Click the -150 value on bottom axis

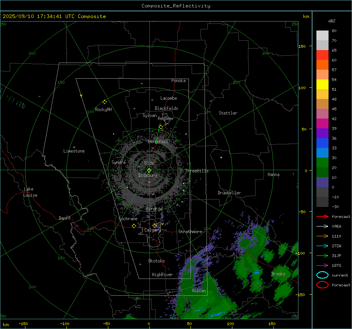(23, 324)
